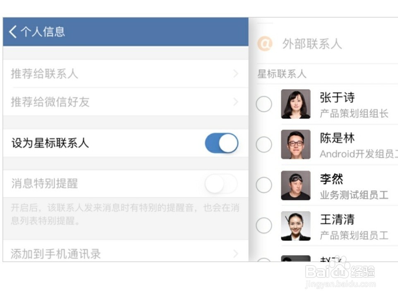Image resolution: width=398 pixels, height=298 pixels.
Task: Open 王清清's profile photo
Action: (x=295, y=226)
